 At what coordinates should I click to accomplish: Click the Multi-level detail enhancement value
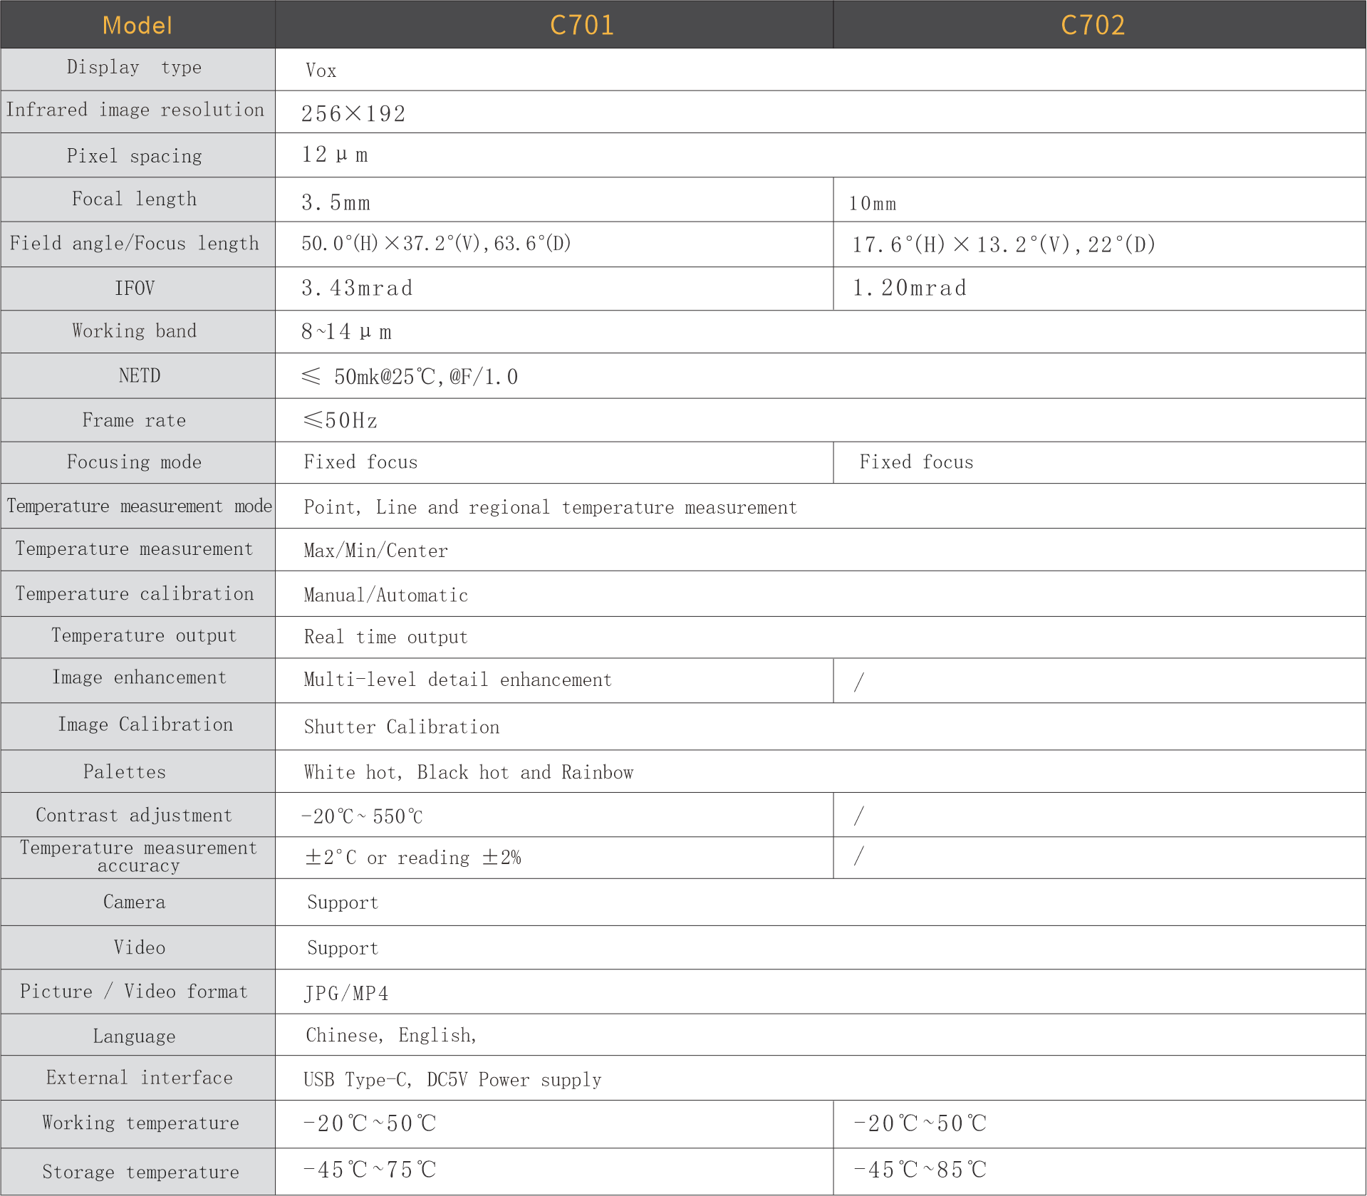pyautogui.click(x=457, y=680)
